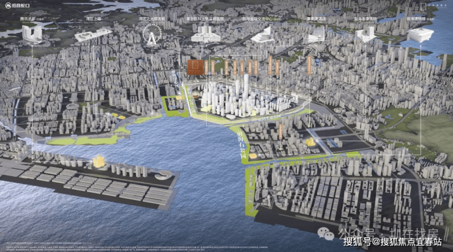This screenshot has width=453, height=252.
Task: Select the golden building on the left pier
Action: 97,162
